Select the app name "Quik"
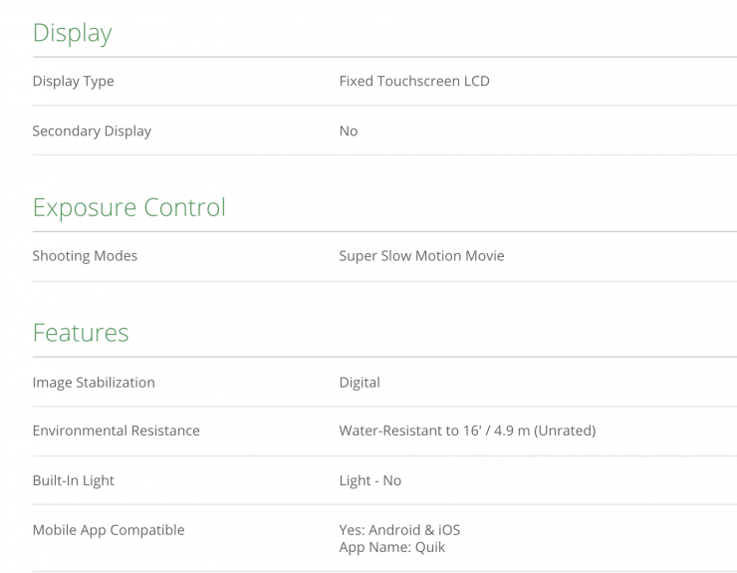This screenshot has height=573, width=737. click(x=430, y=547)
